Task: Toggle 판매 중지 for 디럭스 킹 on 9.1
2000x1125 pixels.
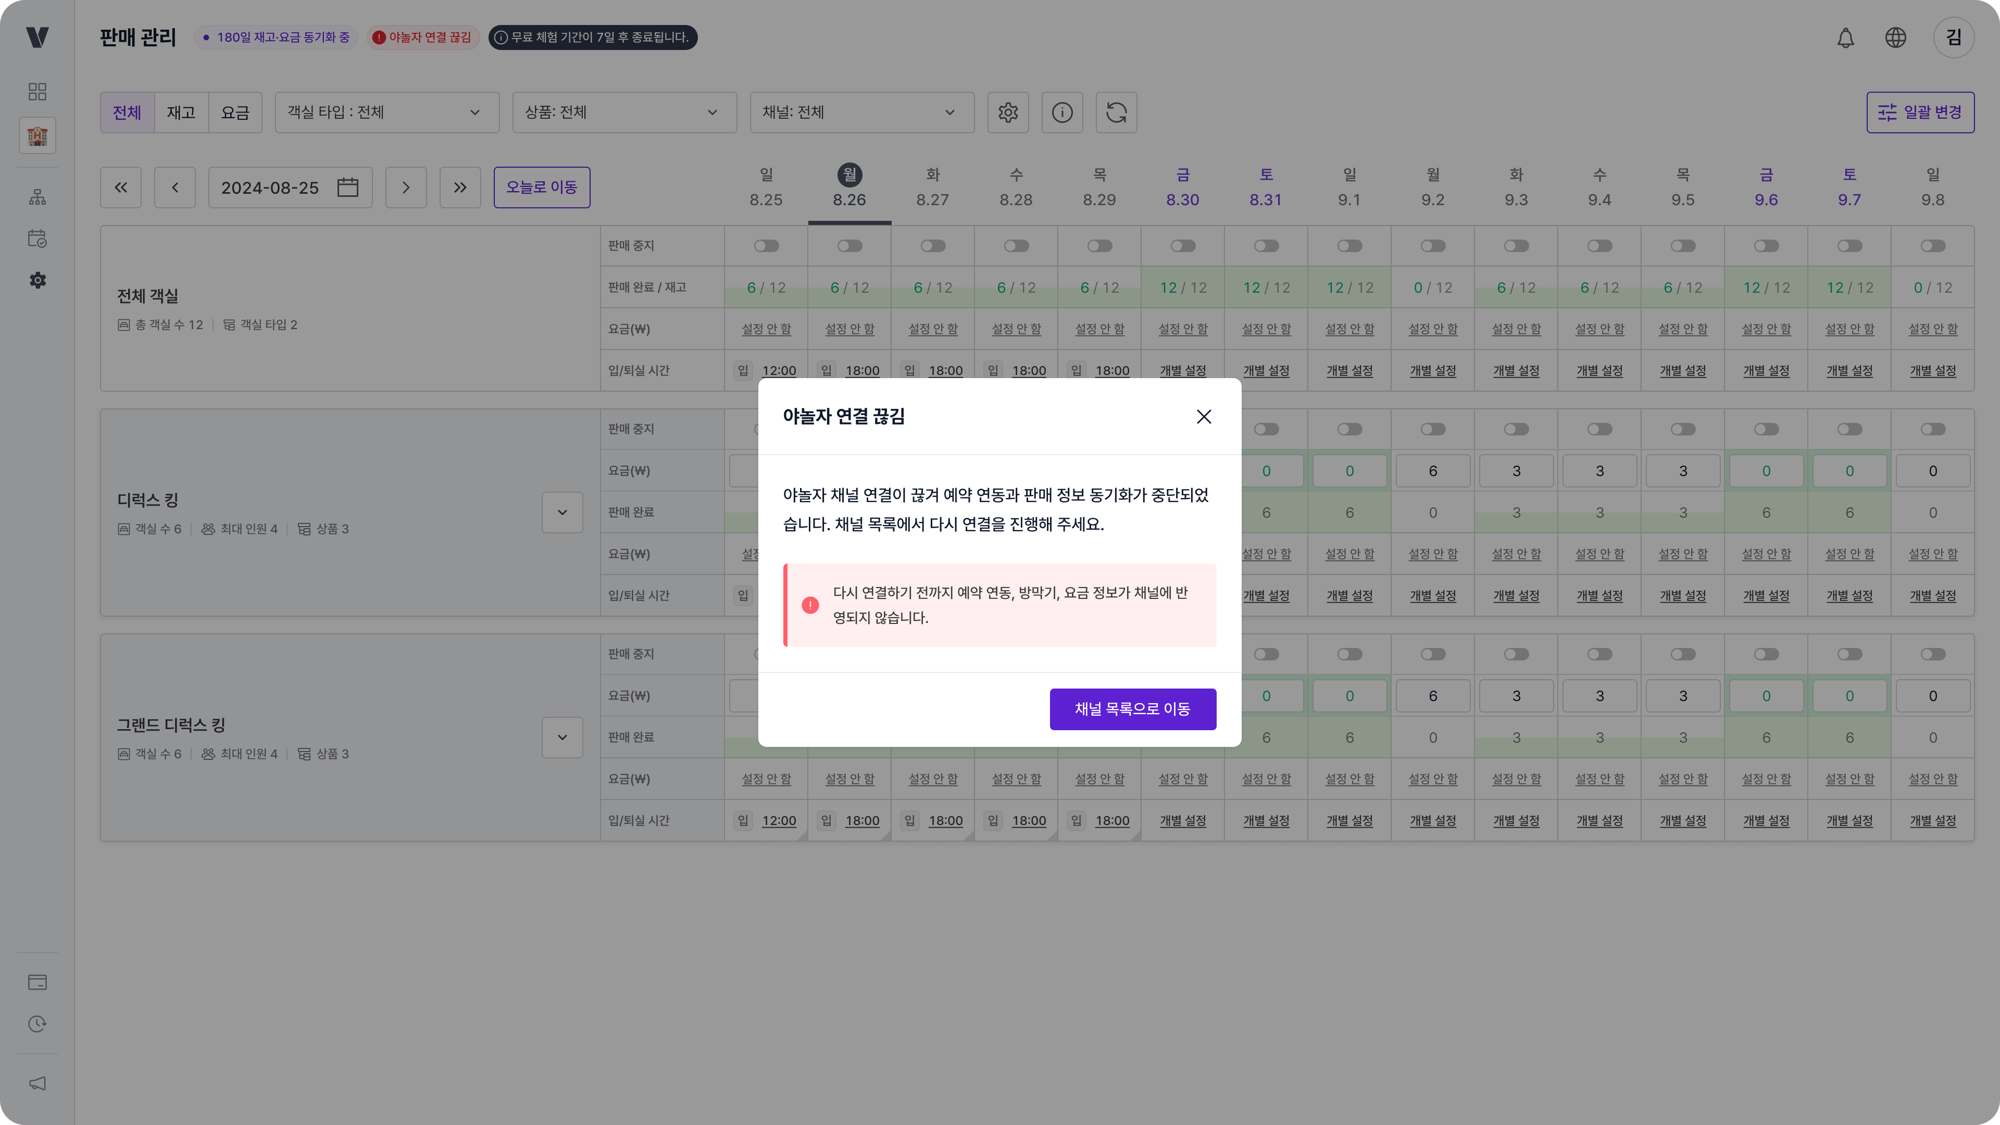Action: 1350,429
